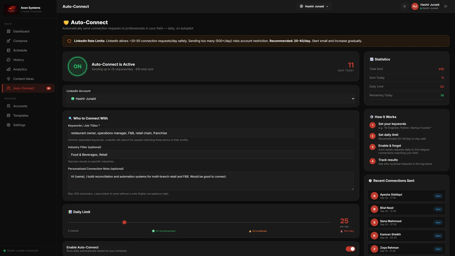The image size is (455, 256).
Task: Open the HJ user profile avatar
Action: [415, 6]
